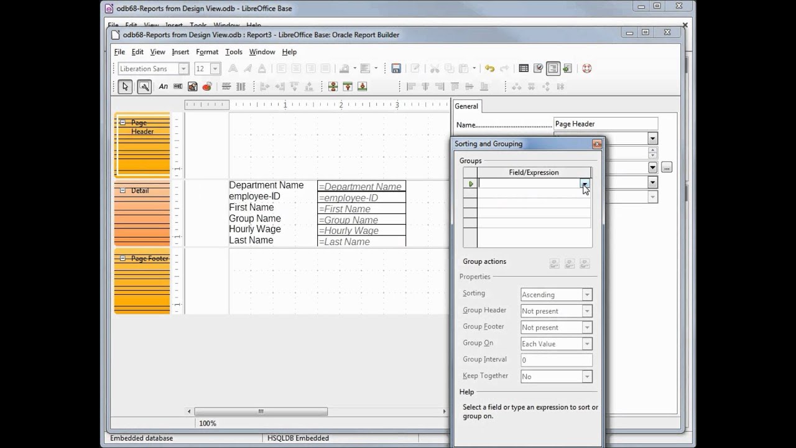Click the Add Field table-grid icon
The image size is (796, 448).
pos(524,68)
